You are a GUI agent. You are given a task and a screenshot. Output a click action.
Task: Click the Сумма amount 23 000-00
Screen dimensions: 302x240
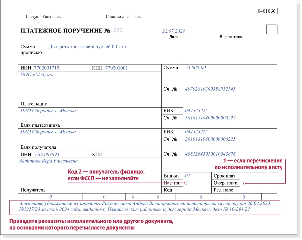point(196,68)
